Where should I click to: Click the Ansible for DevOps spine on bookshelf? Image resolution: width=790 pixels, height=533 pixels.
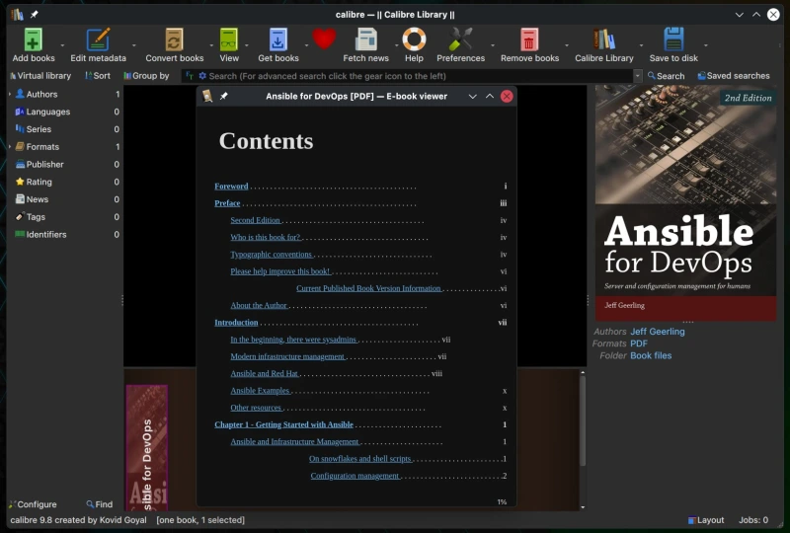coord(146,447)
